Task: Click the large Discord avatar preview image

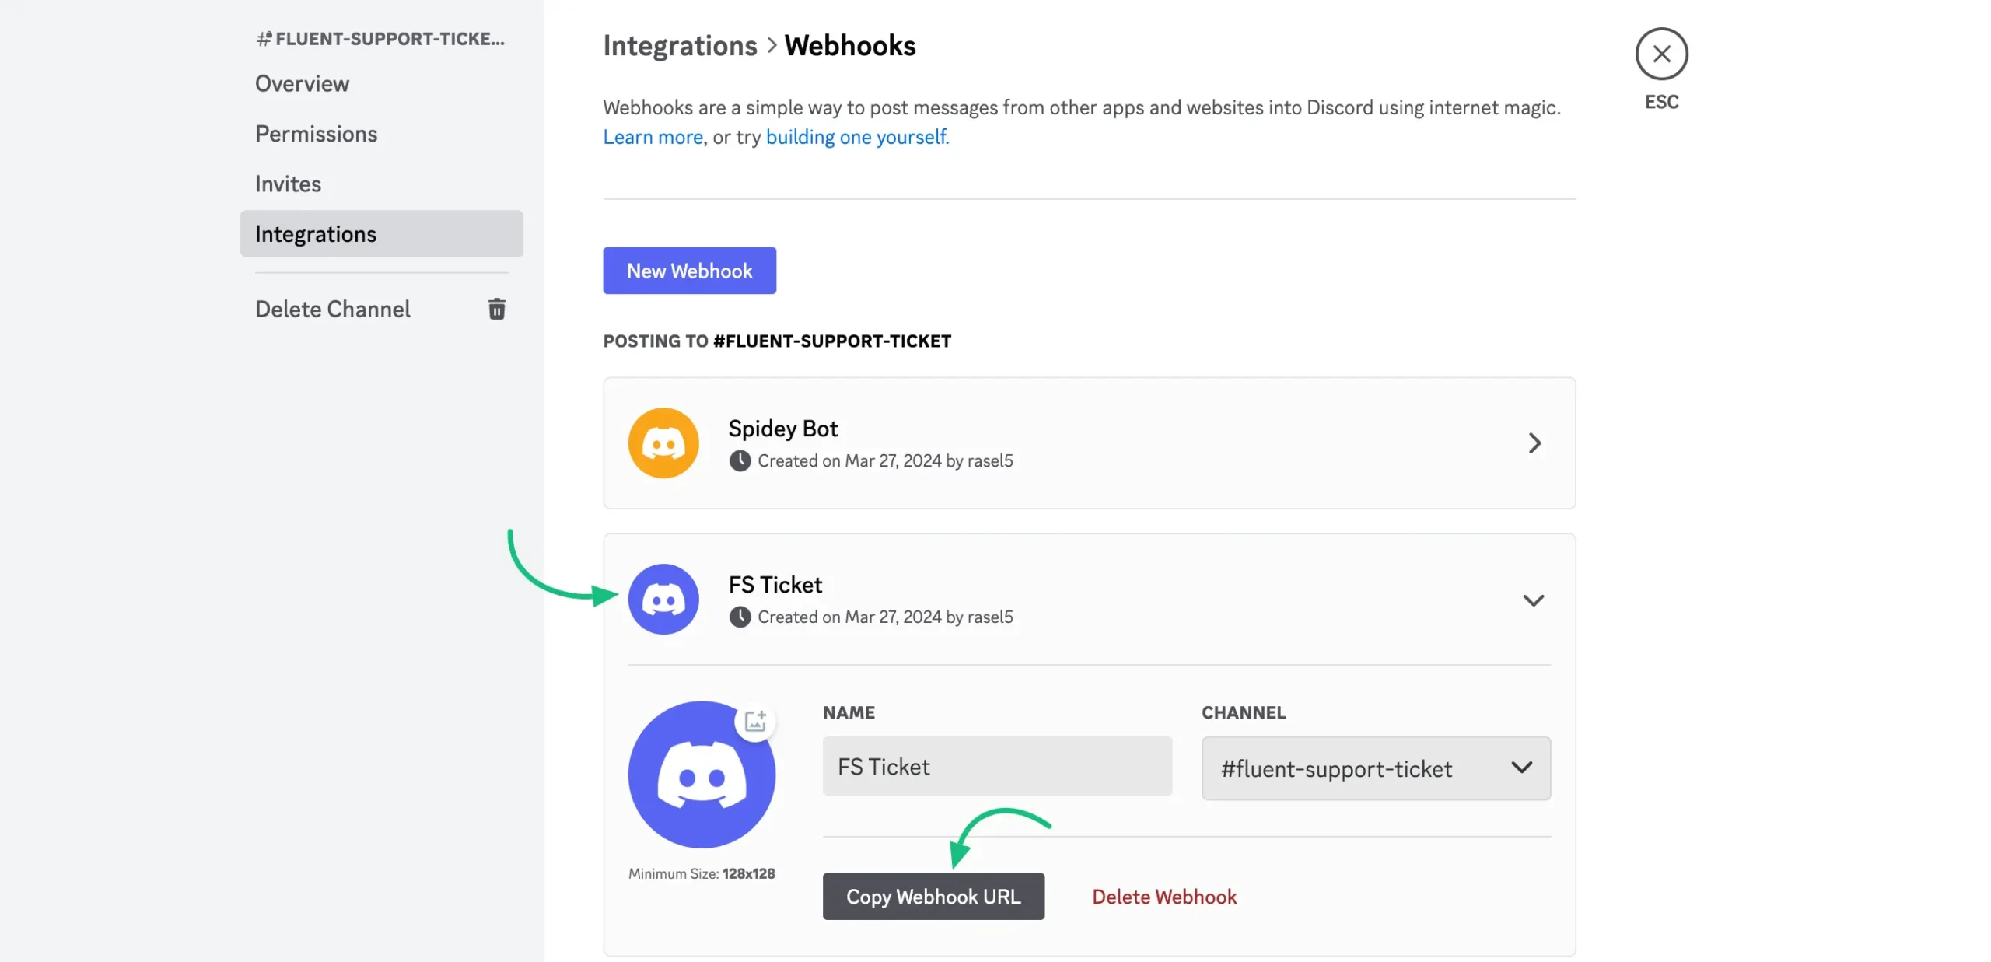Action: (702, 775)
